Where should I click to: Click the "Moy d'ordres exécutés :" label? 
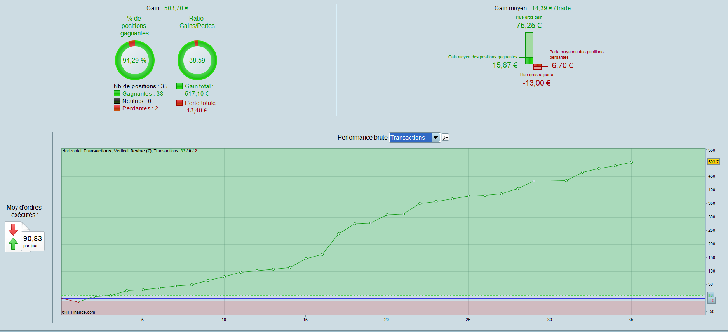[24, 211]
